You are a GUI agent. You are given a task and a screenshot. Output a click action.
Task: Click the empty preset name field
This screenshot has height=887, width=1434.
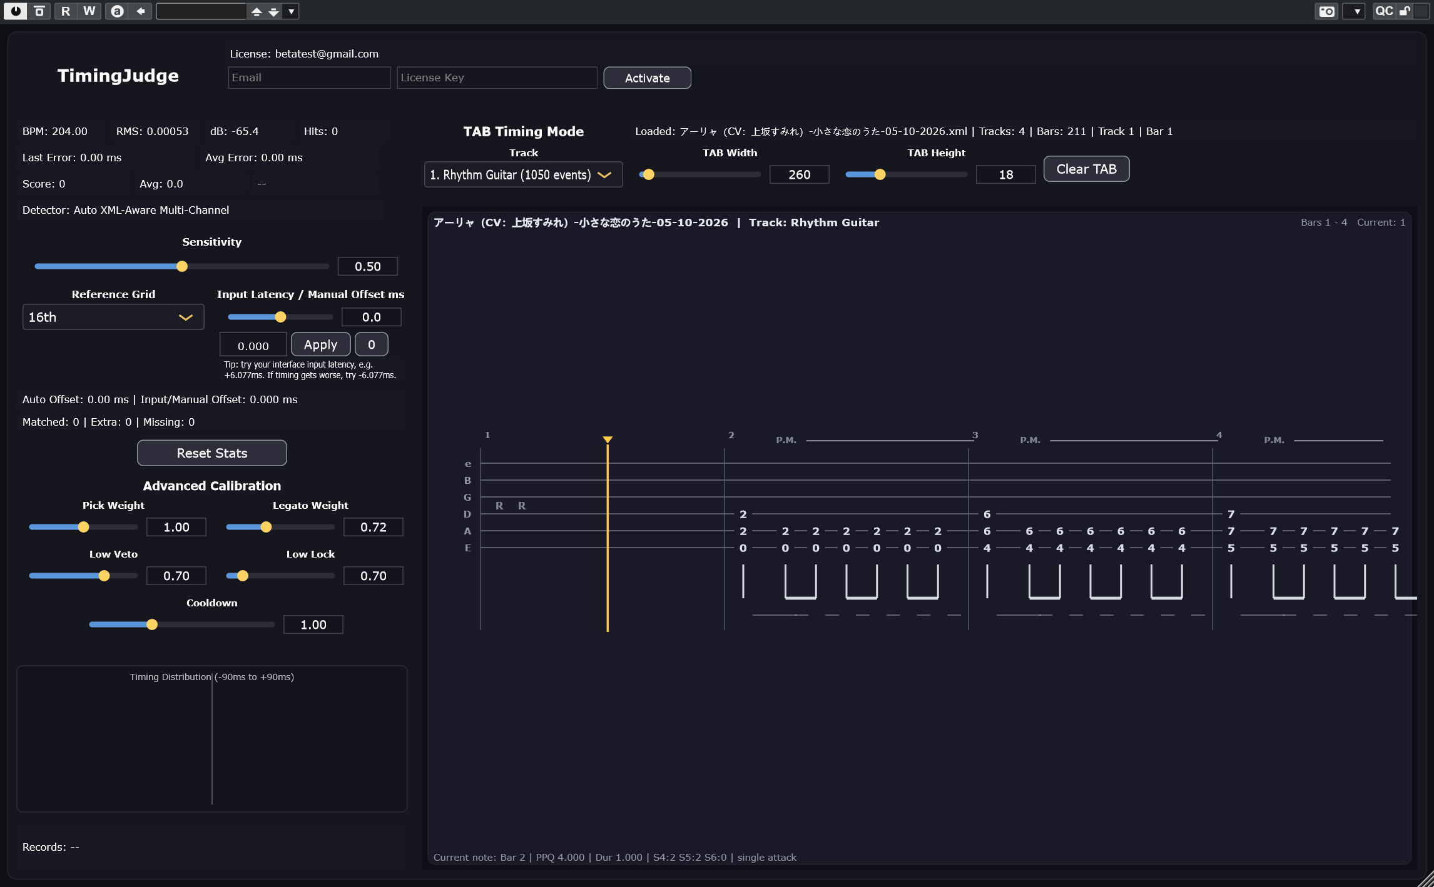click(201, 11)
